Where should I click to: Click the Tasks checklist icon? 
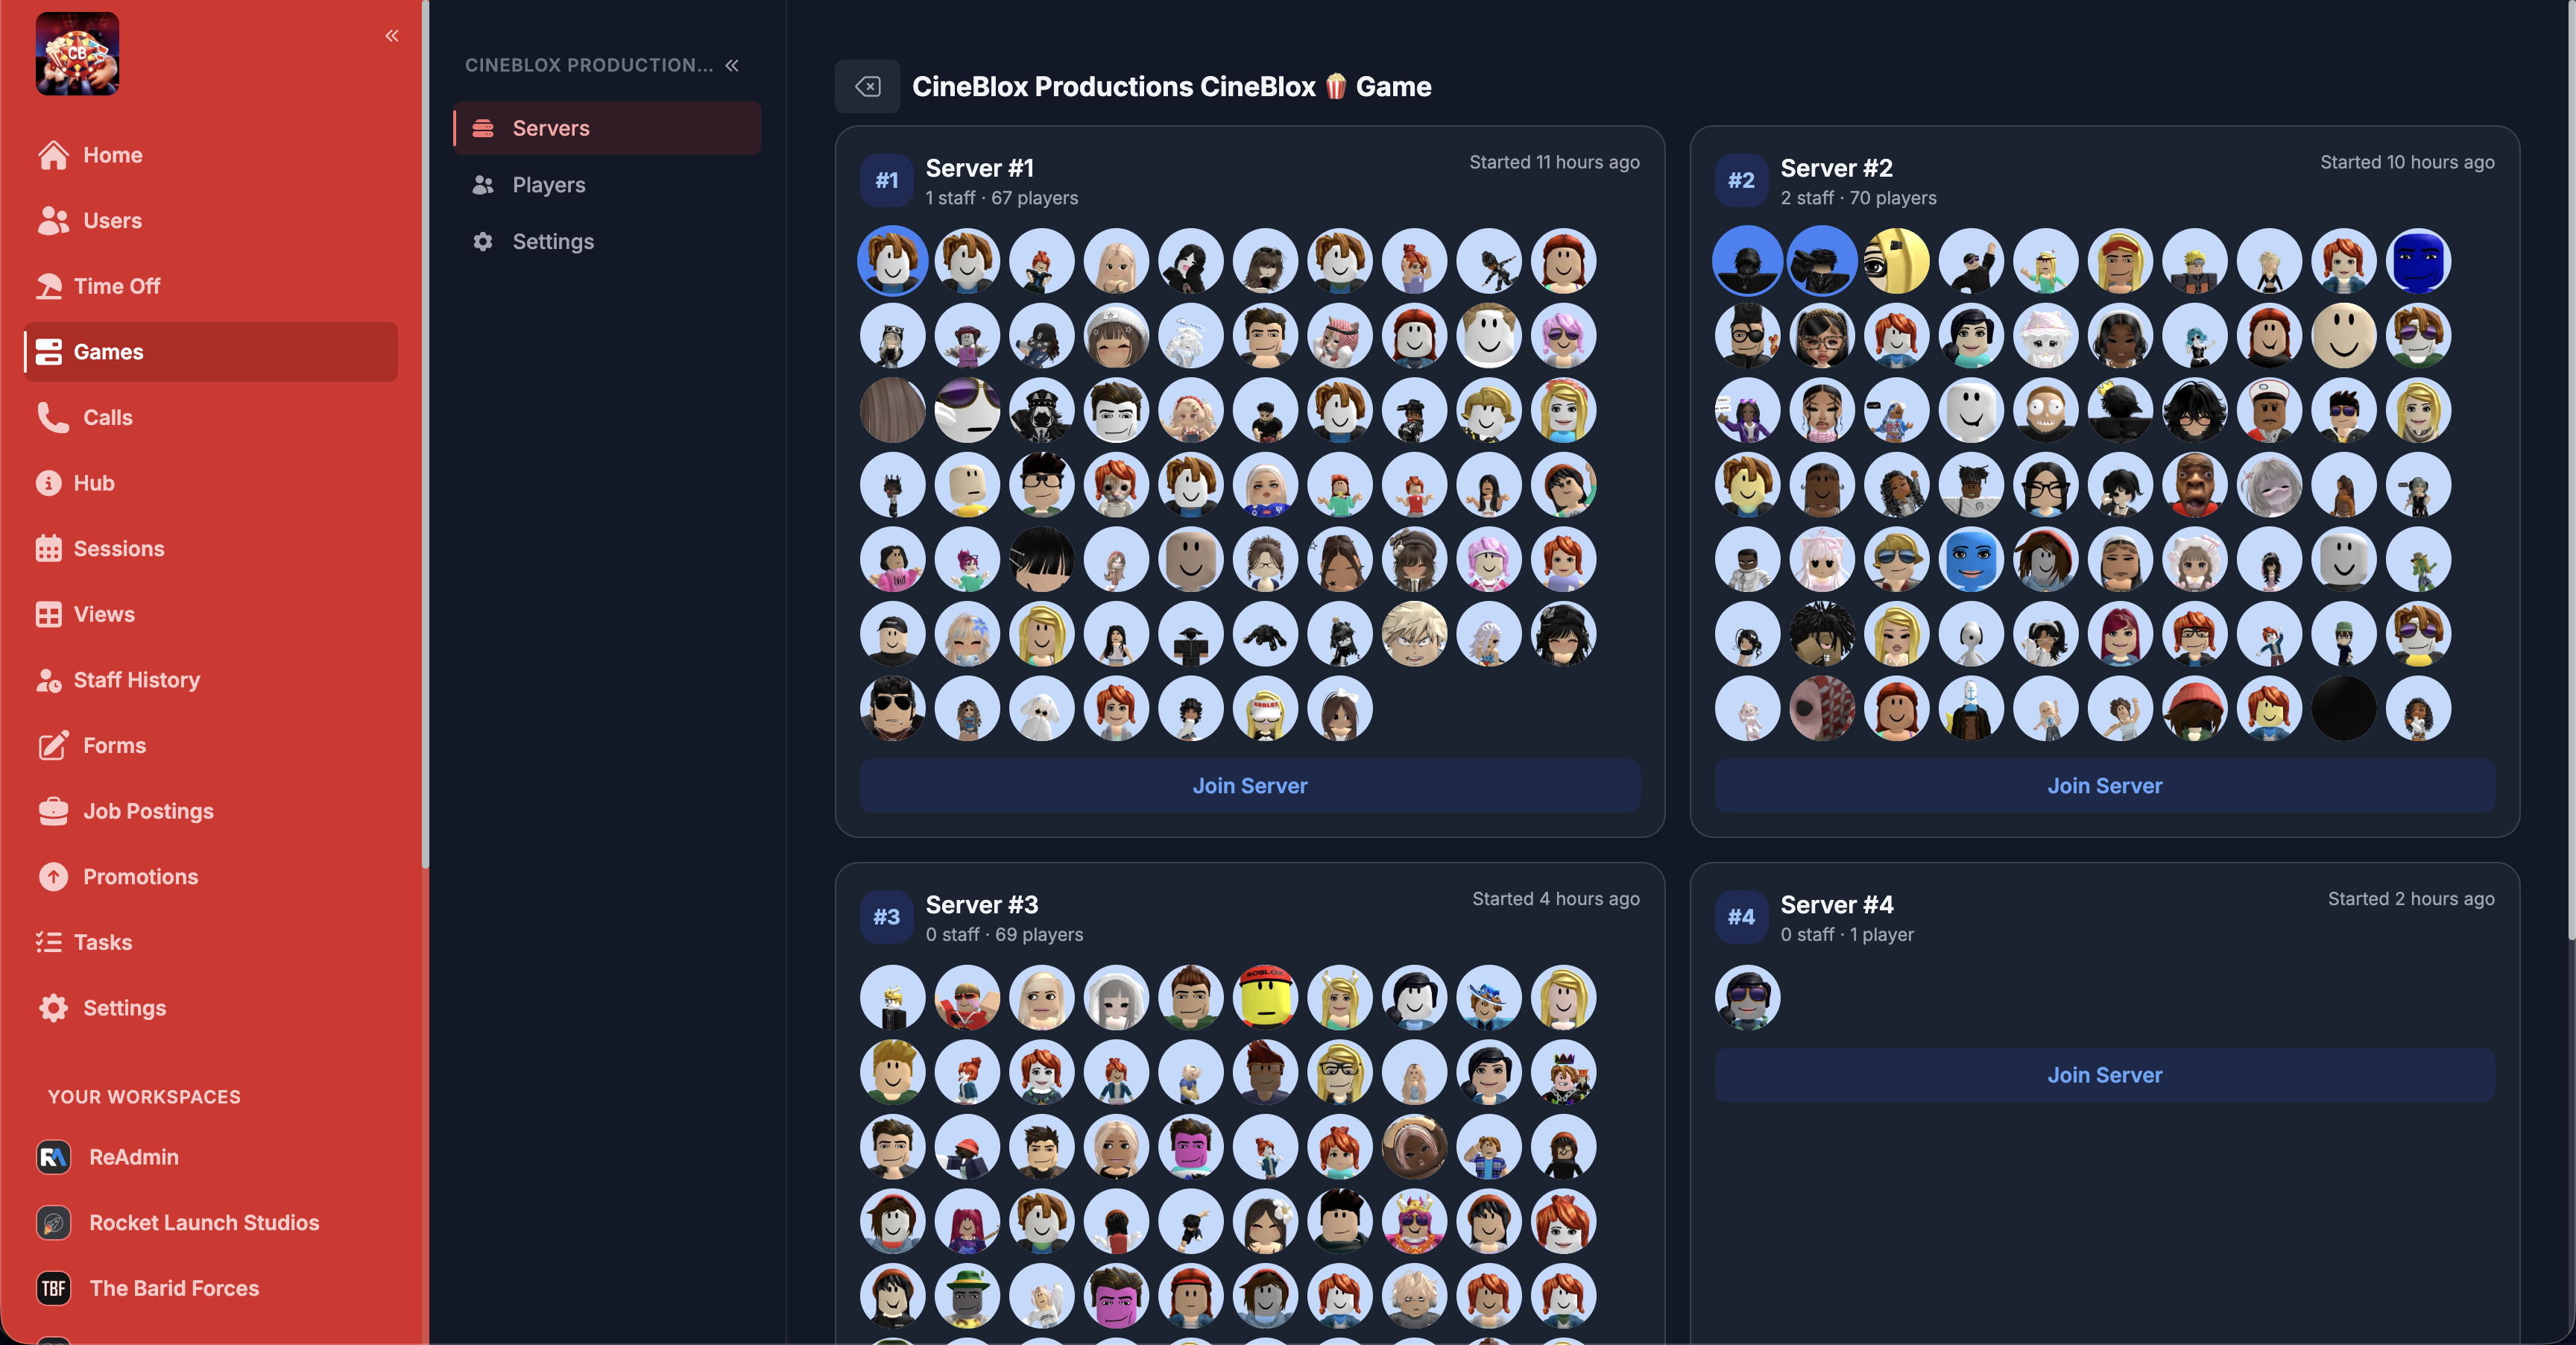coord(48,942)
